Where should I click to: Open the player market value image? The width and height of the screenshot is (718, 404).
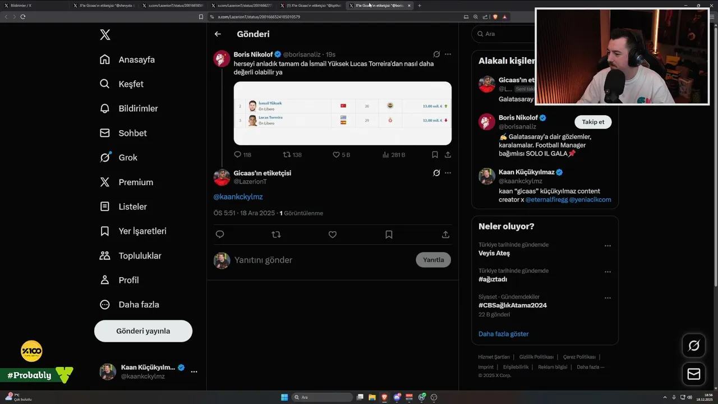pyautogui.click(x=343, y=113)
